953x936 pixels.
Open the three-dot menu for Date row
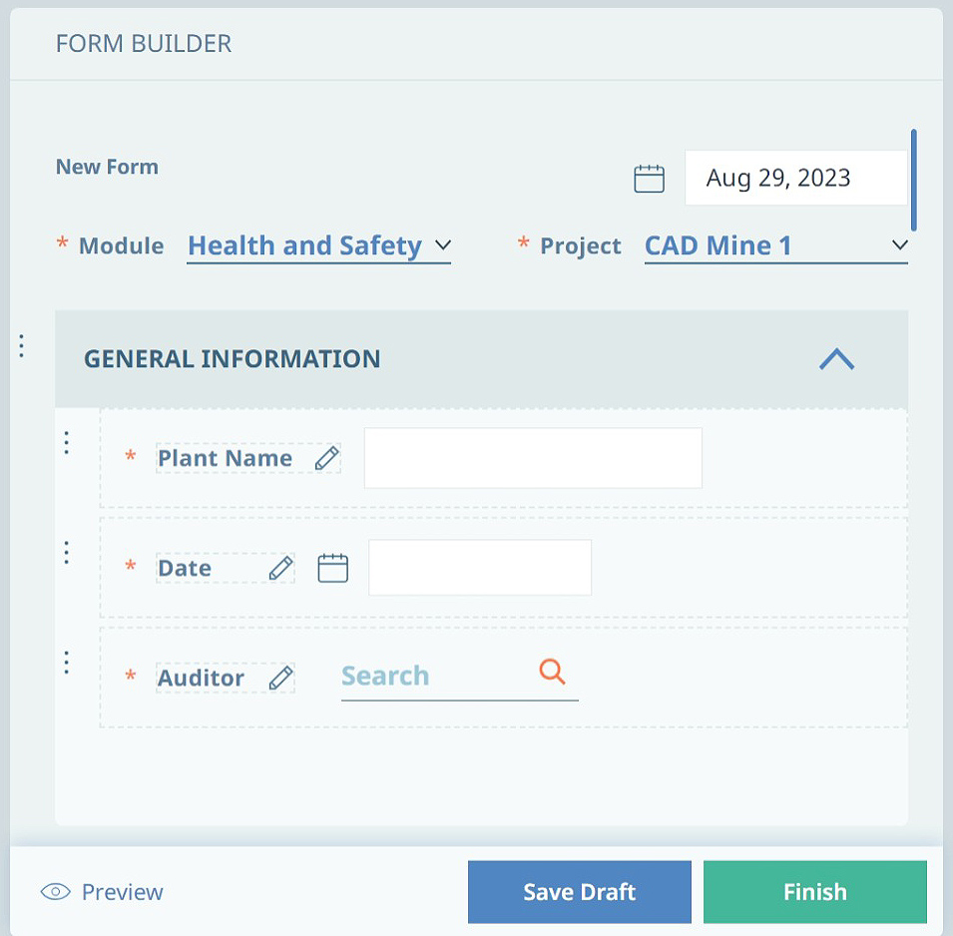click(66, 553)
